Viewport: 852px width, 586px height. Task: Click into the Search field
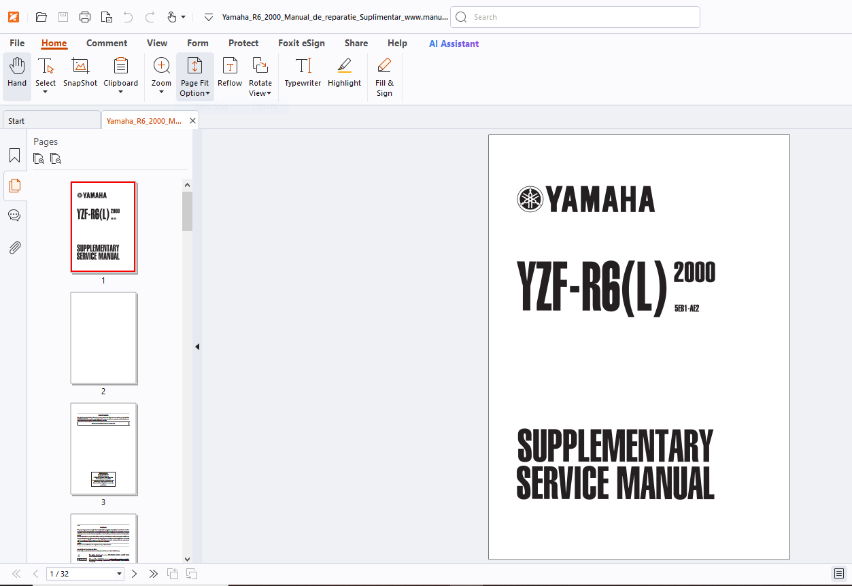(575, 17)
